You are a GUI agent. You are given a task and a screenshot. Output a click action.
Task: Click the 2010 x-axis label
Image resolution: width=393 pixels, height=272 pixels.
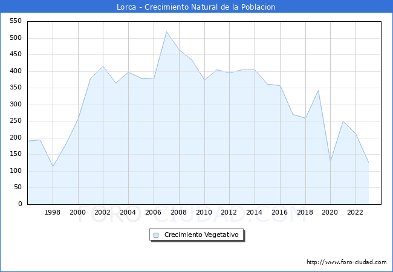[204, 212]
